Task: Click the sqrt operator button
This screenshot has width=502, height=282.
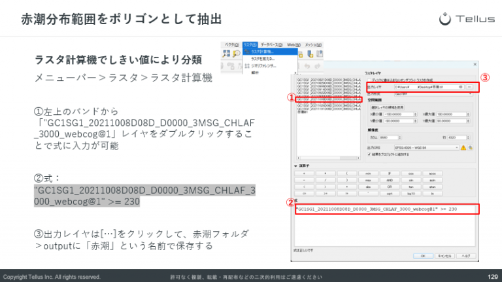Action: (x=390, y=194)
